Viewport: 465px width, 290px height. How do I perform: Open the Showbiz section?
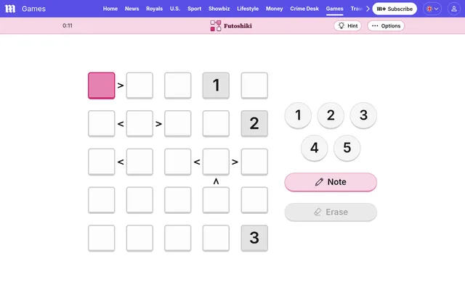[x=219, y=9]
